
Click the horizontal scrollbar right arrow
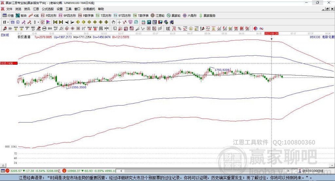[x=288, y=171]
